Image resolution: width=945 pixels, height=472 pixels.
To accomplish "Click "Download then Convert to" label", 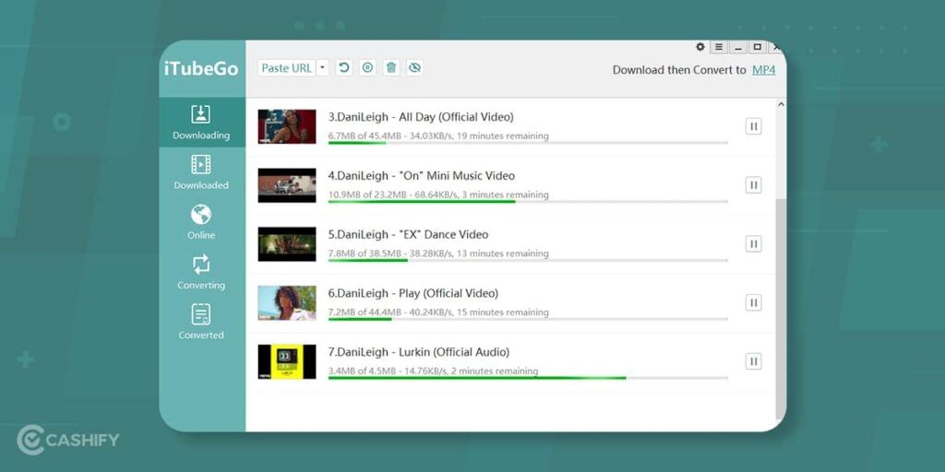I will (679, 70).
